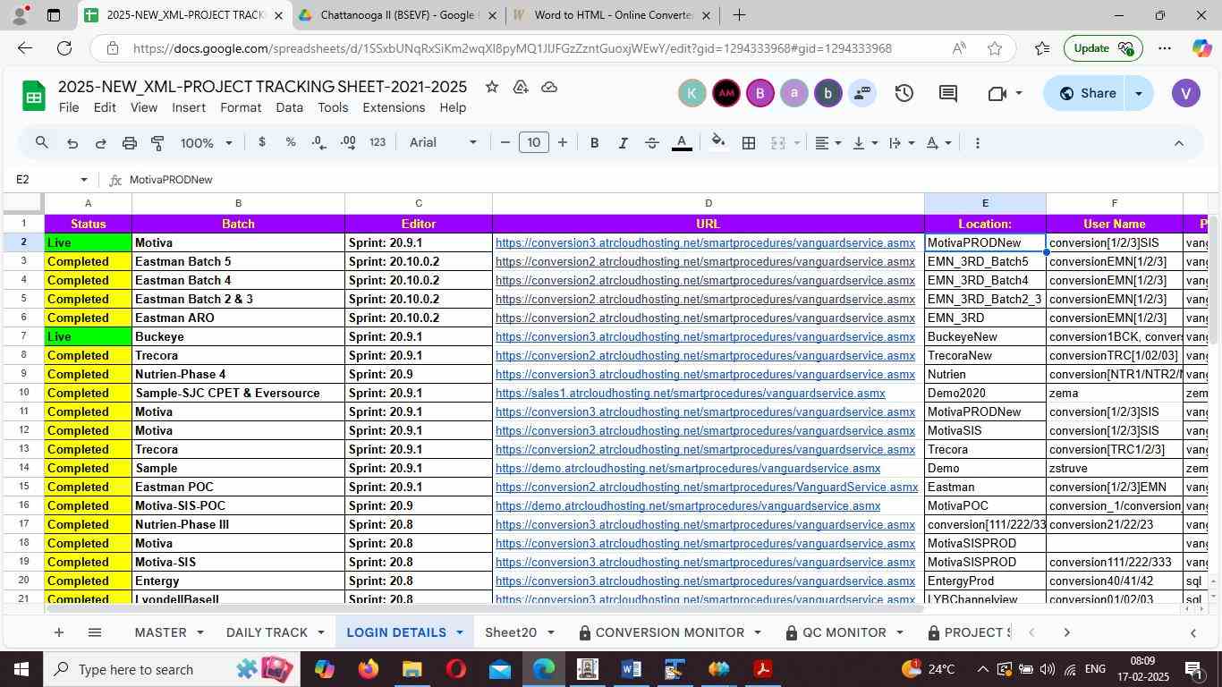Open vertical align dropdown
Screen dimensions: 1222x687
click(x=865, y=143)
